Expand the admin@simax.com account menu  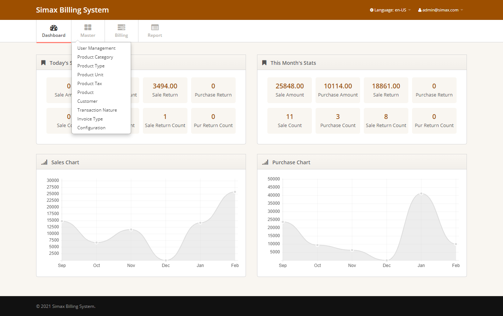coord(441,10)
